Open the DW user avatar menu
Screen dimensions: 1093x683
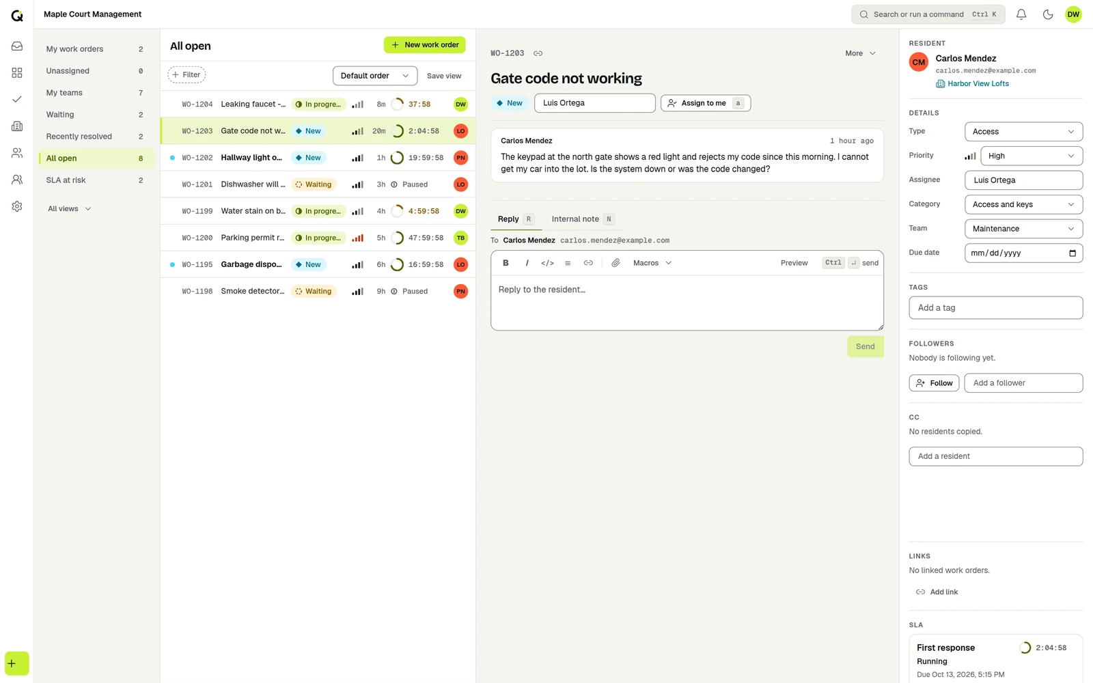(1074, 14)
